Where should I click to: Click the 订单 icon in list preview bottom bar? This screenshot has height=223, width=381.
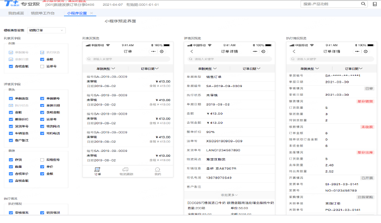[x=97, y=169]
